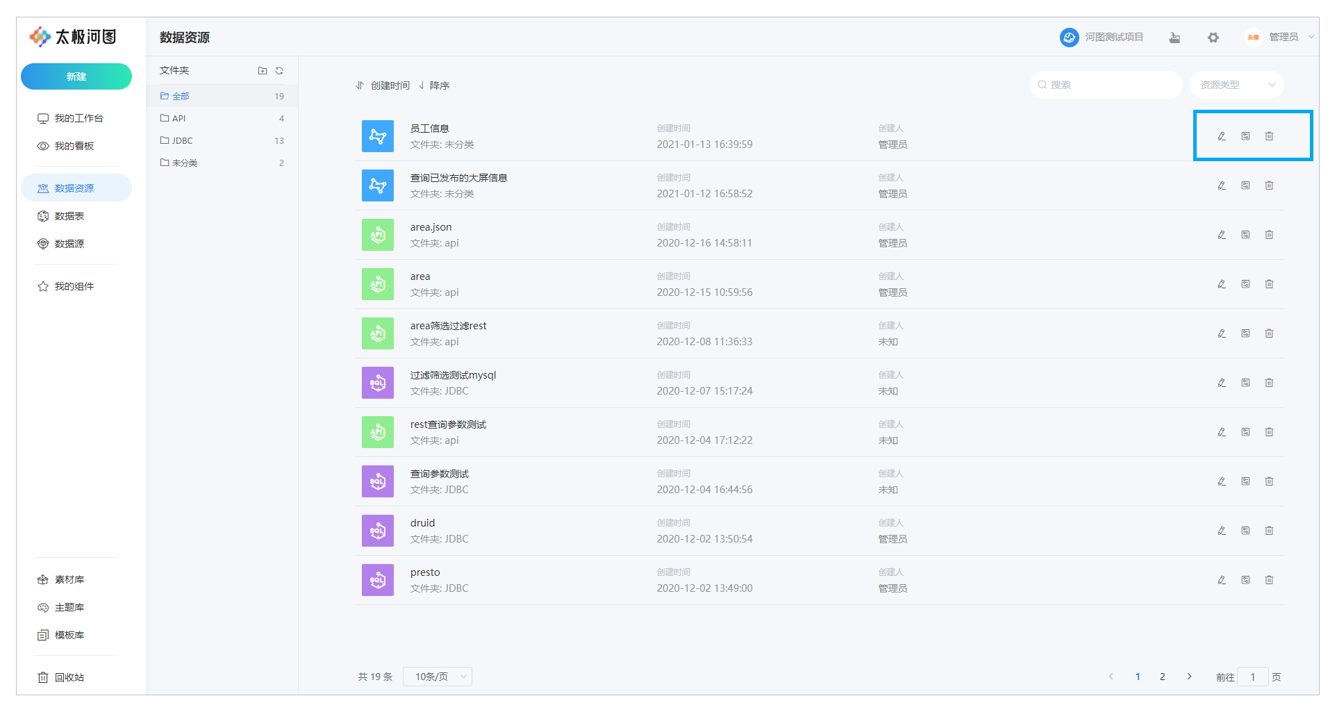Delete the area.json resource
Viewport: 1337px width, 712px height.
pyautogui.click(x=1269, y=235)
